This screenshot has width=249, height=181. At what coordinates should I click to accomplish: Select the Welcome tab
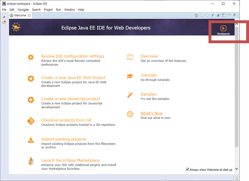20,15
